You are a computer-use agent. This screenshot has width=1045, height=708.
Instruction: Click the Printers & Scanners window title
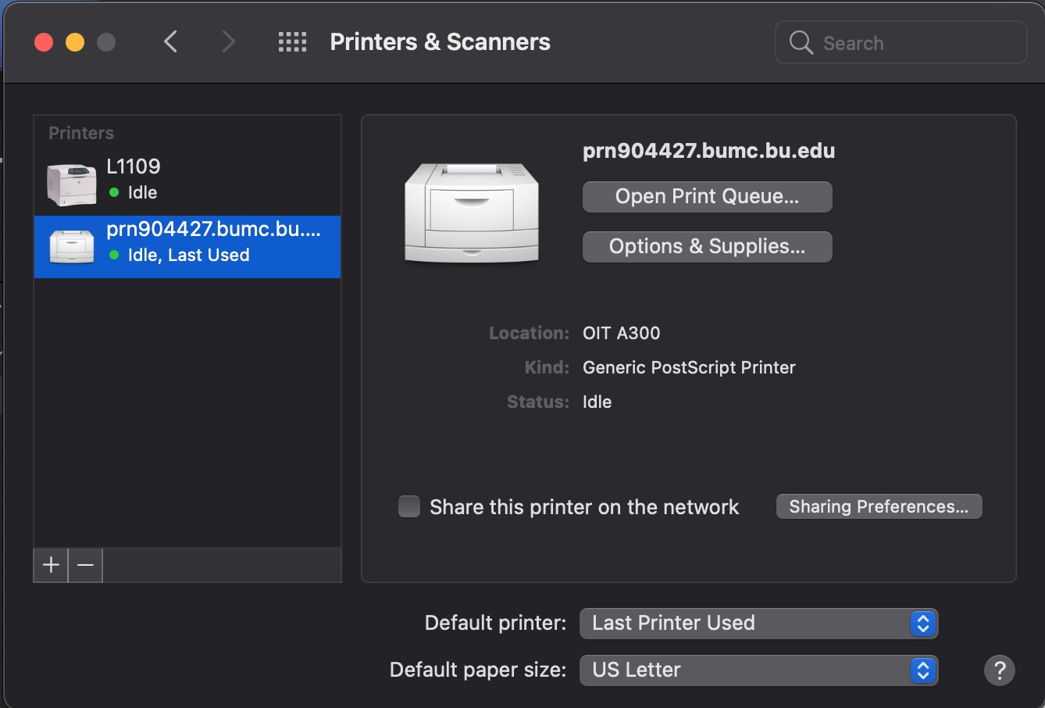[x=440, y=41]
